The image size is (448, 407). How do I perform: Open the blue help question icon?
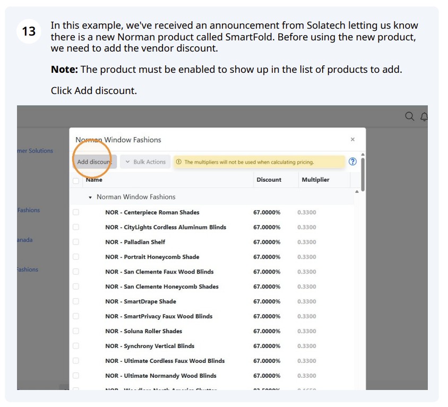pos(352,162)
